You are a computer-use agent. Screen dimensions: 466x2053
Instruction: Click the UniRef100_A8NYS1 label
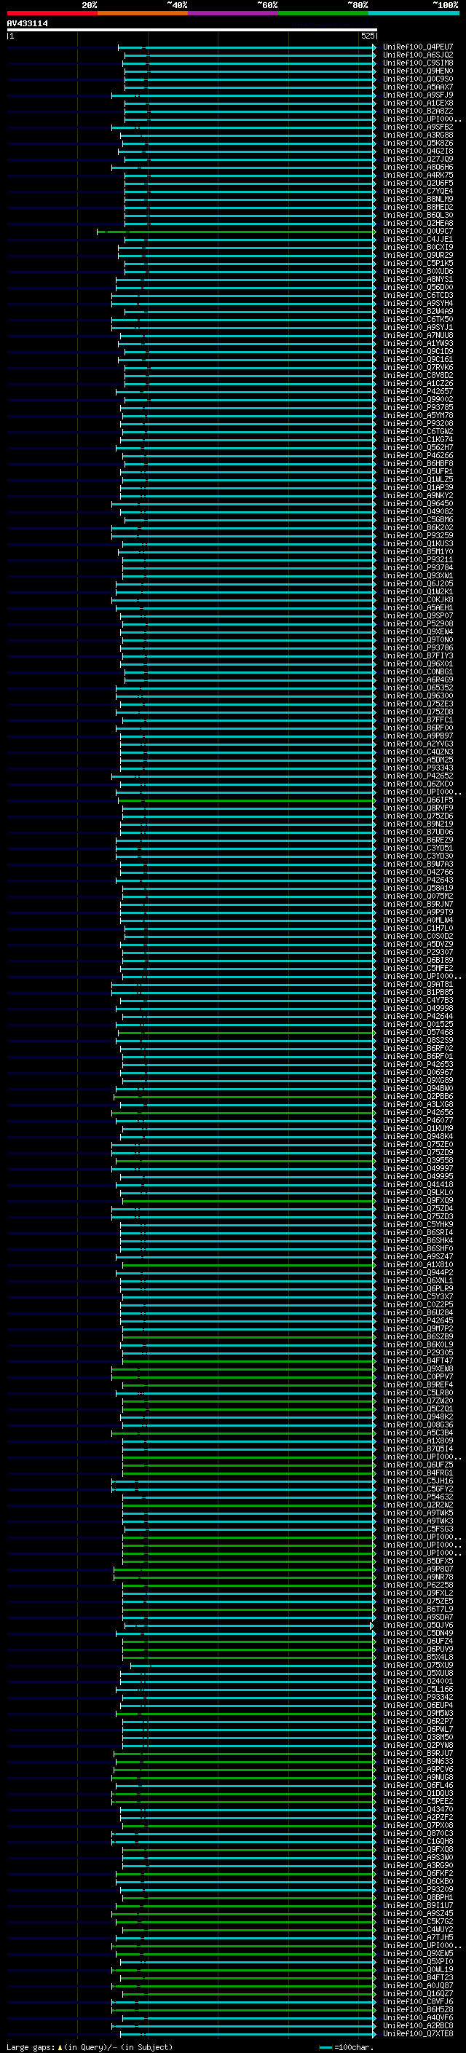click(x=418, y=280)
